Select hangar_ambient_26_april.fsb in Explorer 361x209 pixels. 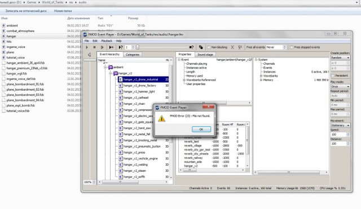pos(25,63)
